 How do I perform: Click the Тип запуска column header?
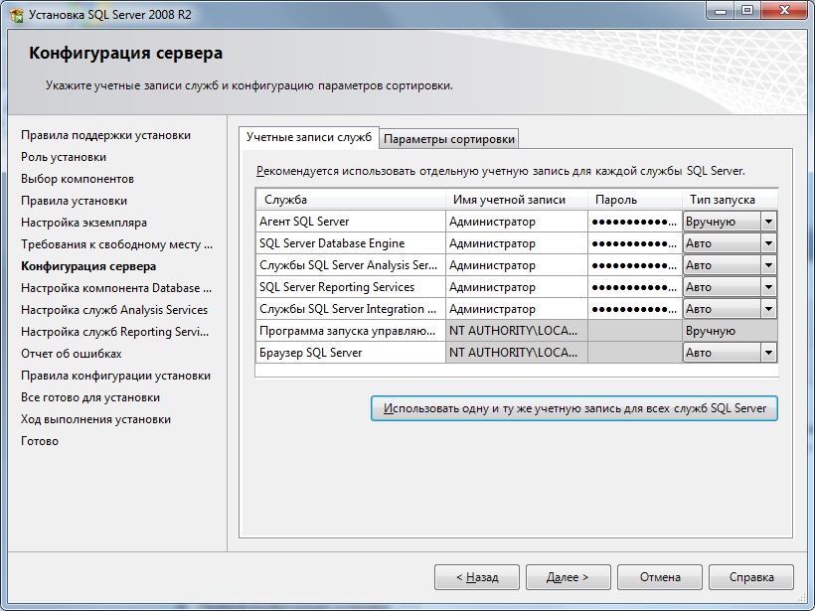(730, 200)
